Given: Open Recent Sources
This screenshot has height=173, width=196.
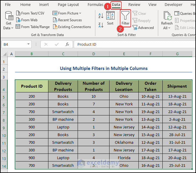Looking at the screenshot, I should tap(67, 20).
